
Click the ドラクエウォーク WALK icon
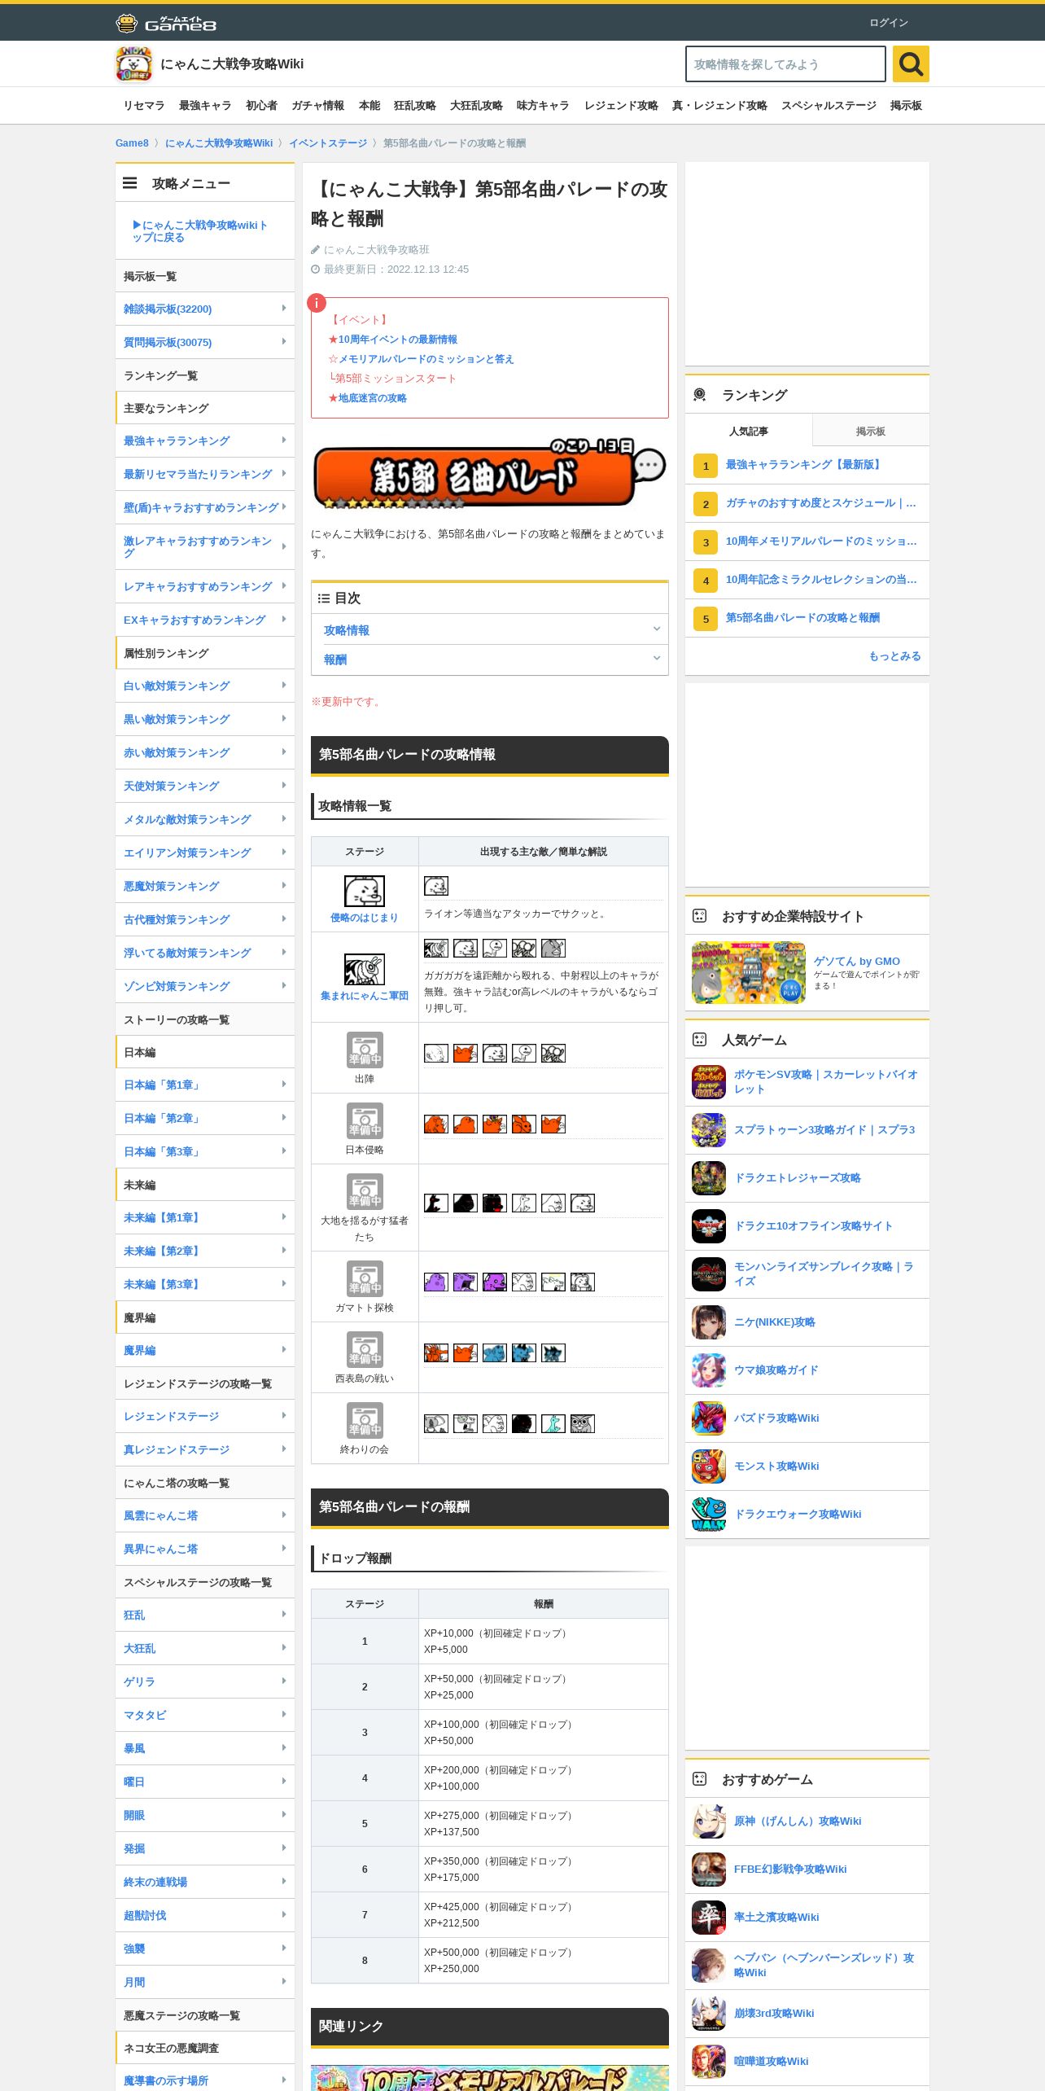(709, 1515)
